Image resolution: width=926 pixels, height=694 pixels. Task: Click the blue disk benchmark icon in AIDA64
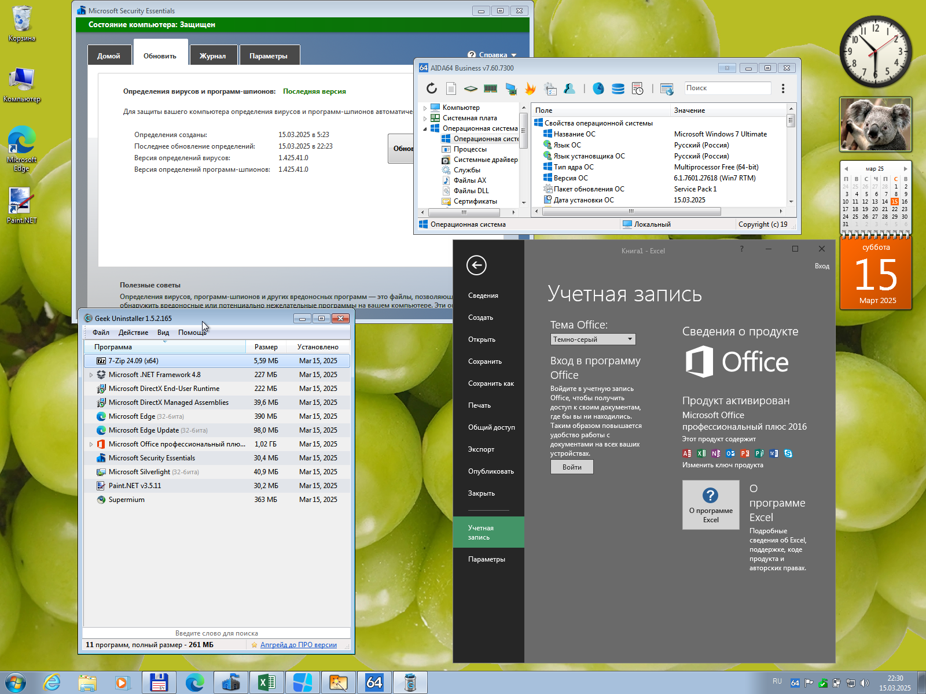click(598, 88)
